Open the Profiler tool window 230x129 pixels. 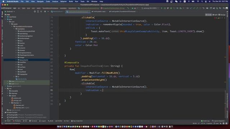[59, 121]
